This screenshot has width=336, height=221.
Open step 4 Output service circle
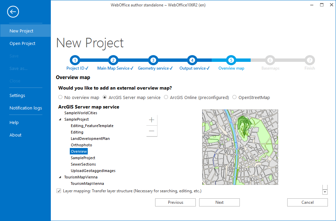pos(192,60)
